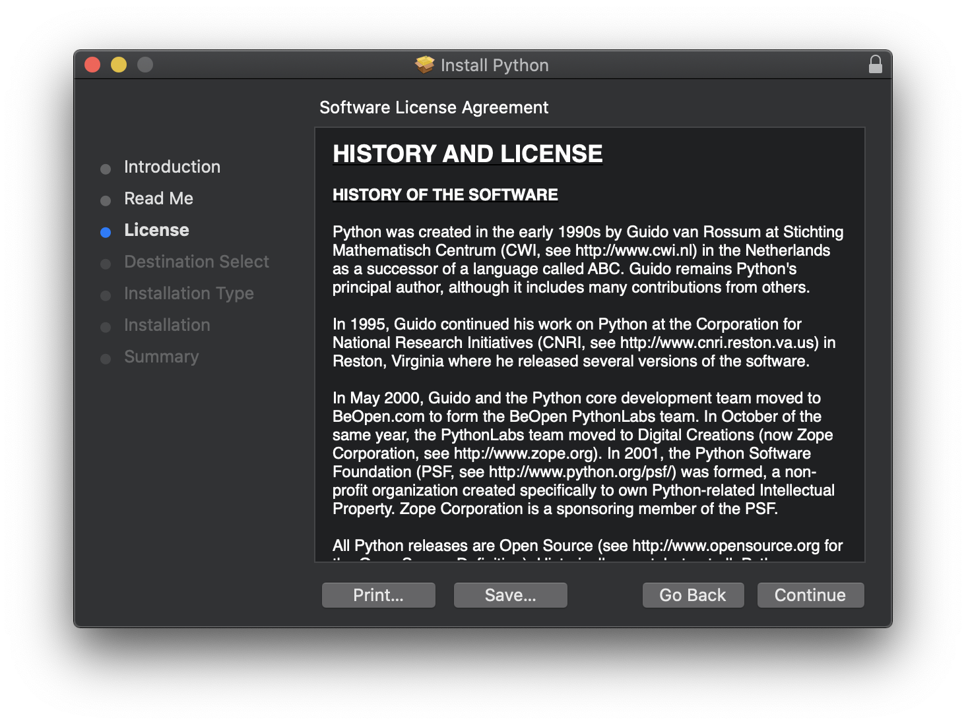Click Go Back to return to Read Me
Viewport: 966px width, 725px height.
click(693, 595)
